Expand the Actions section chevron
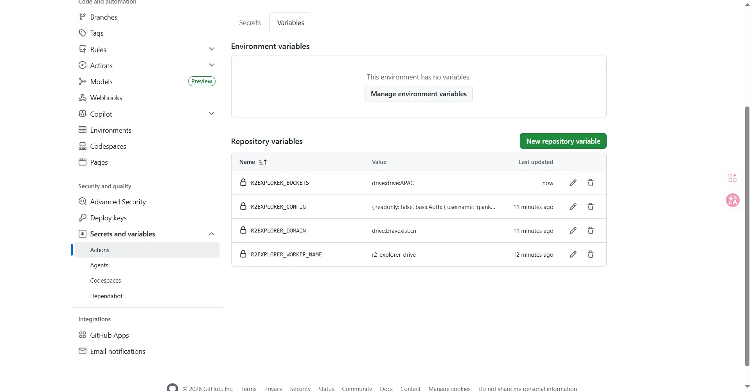 pos(212,65)
